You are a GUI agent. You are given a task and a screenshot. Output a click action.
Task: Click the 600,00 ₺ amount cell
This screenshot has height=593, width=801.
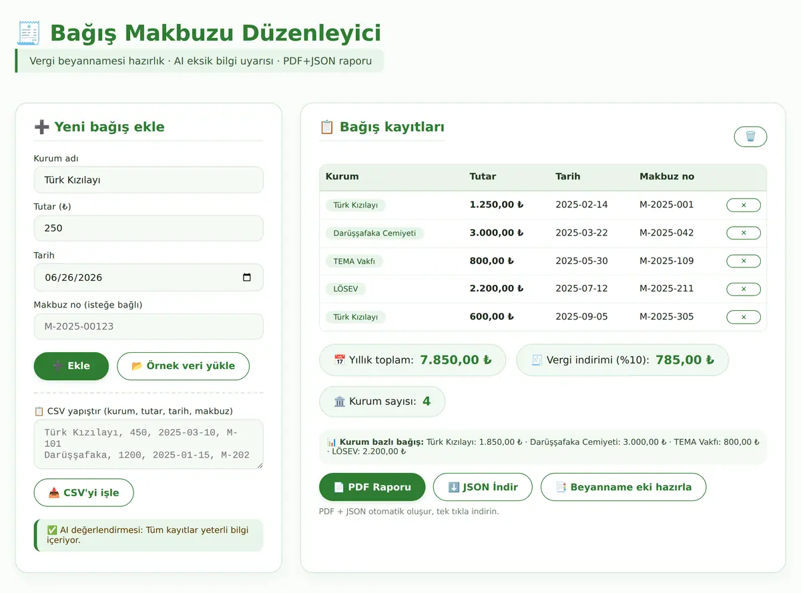click(x=492, y=317)
